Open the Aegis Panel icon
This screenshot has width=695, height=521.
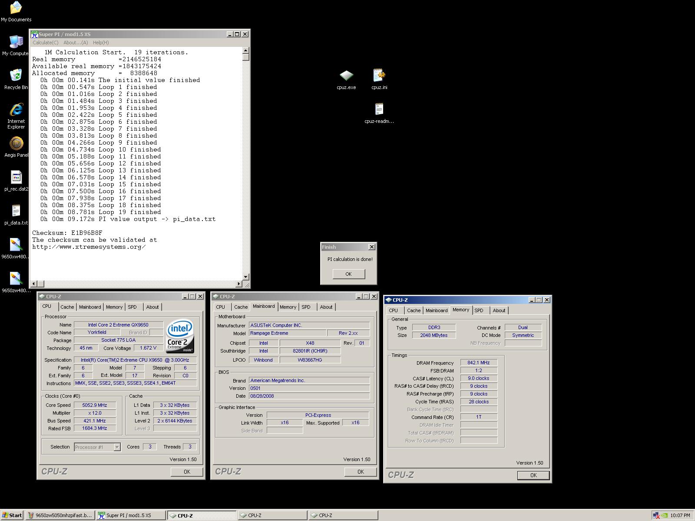pos(16,147)
